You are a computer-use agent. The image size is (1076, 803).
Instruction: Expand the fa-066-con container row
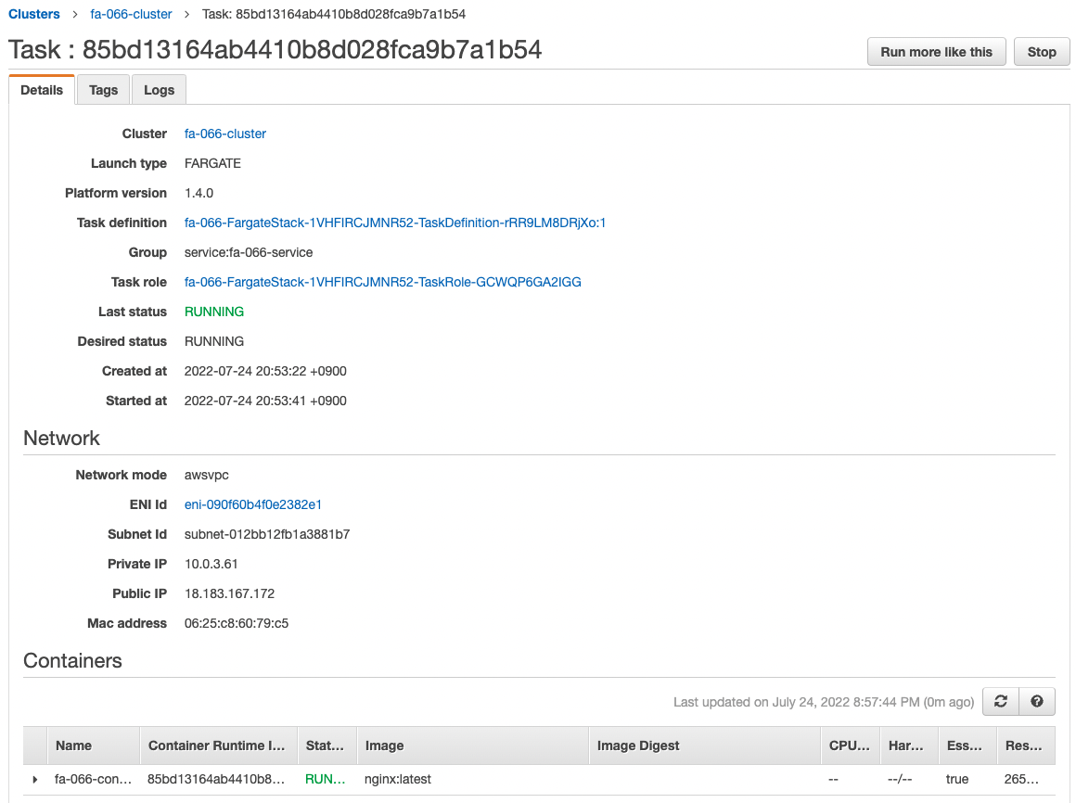tap(34, 779)
